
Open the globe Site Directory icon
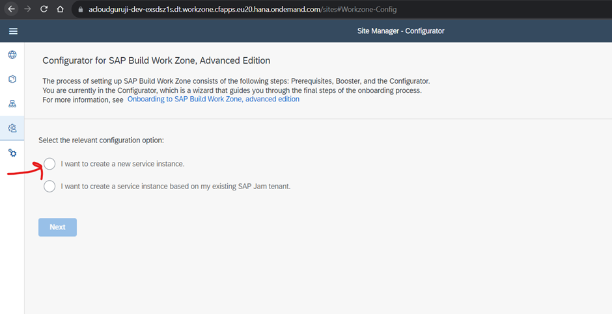12,55
